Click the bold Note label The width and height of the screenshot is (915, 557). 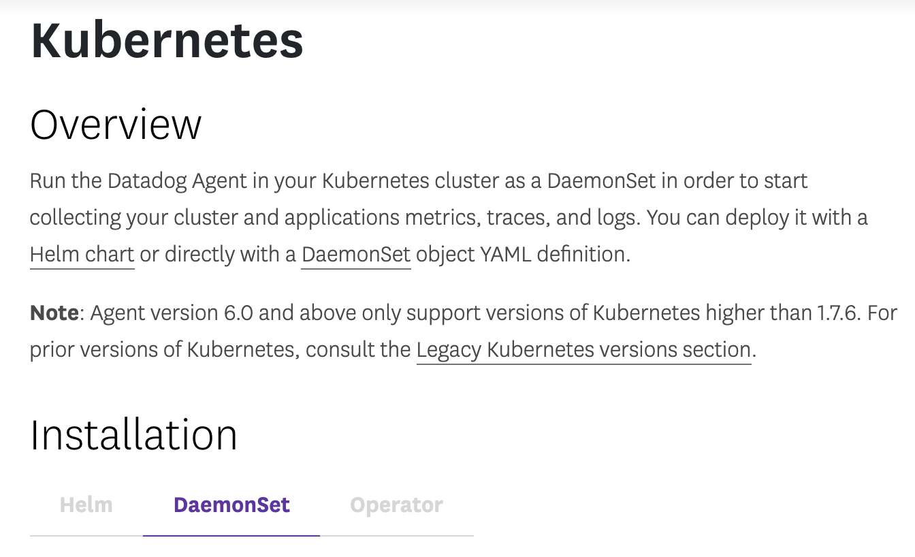tap(54, 313)
